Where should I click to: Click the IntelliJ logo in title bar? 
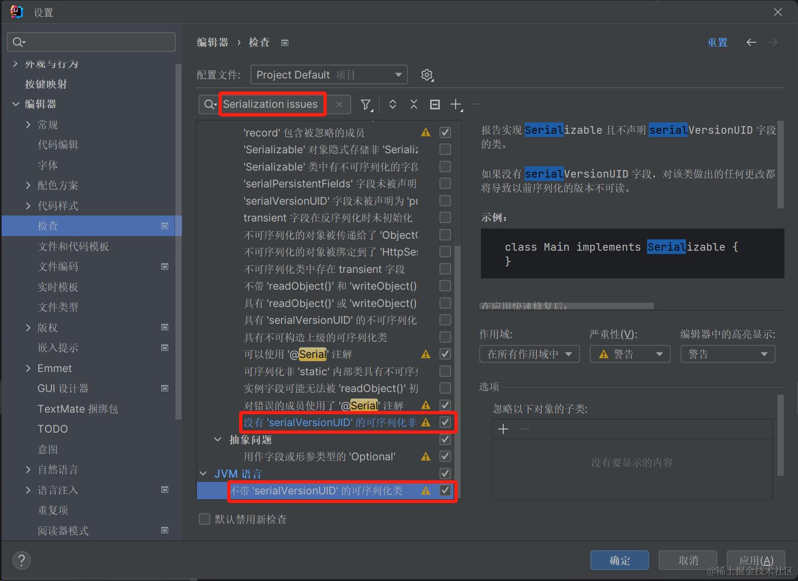(16, 12)
